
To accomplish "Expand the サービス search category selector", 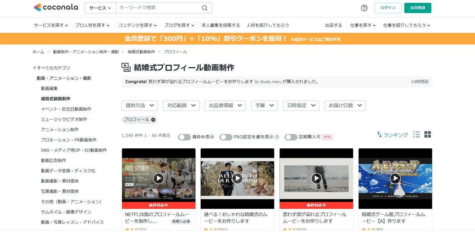I will tap(100, 8).
